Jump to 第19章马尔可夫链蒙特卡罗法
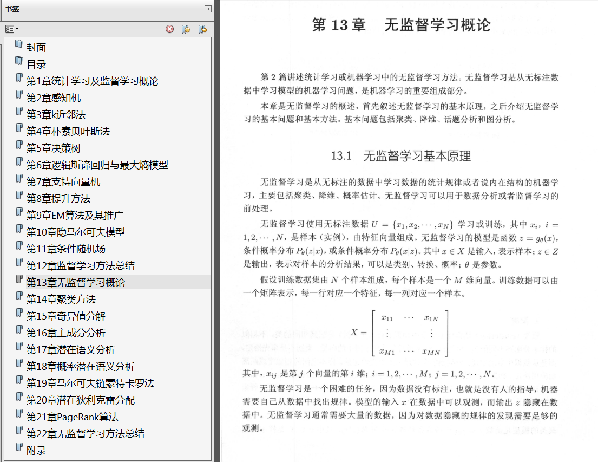 point(90,383)
